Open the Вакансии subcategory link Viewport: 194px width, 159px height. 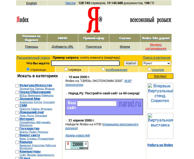25,145
